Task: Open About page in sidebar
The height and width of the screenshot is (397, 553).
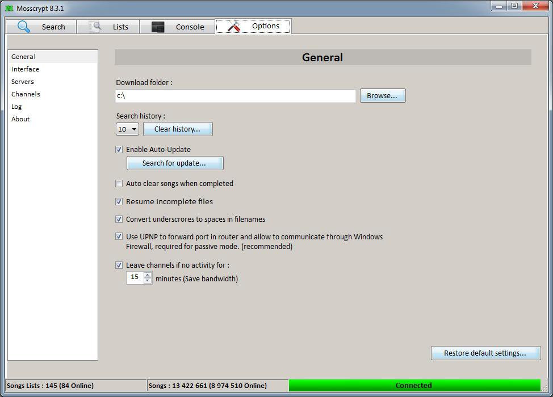Action: (53, 119)
